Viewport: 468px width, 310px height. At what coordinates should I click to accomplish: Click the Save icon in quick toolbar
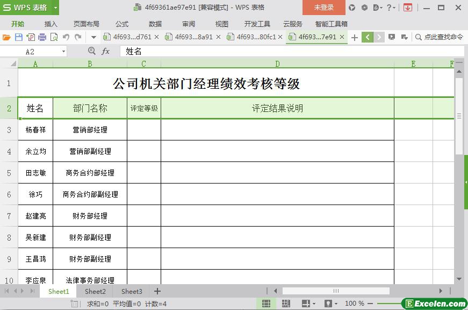(x=19, y=37)
